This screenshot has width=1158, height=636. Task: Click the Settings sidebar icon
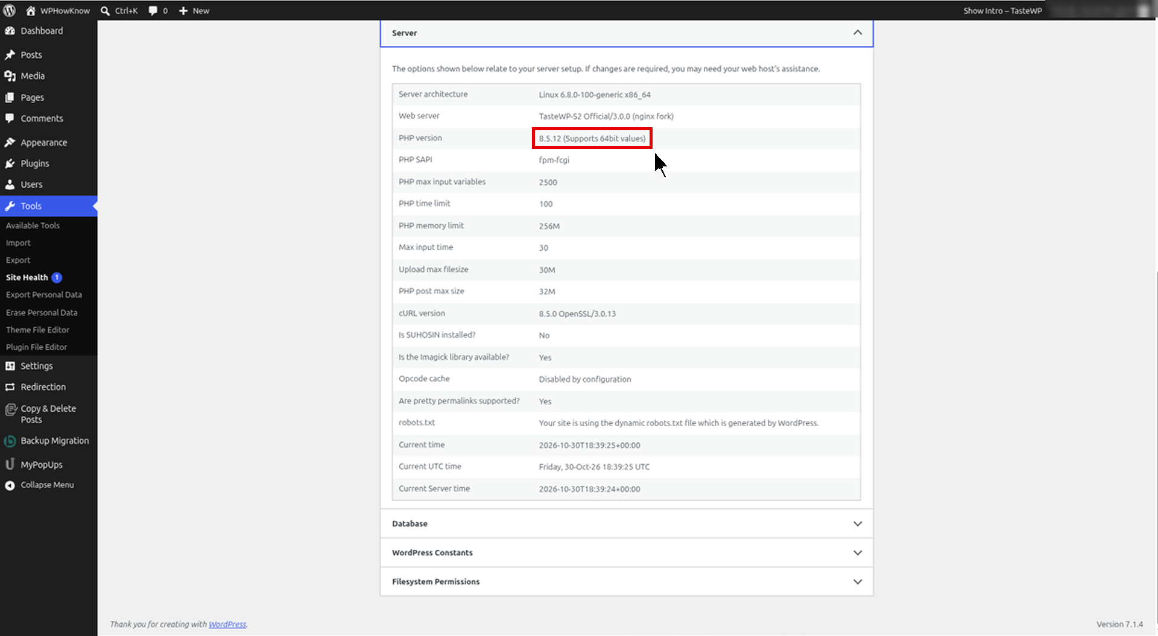pos(10,366)
